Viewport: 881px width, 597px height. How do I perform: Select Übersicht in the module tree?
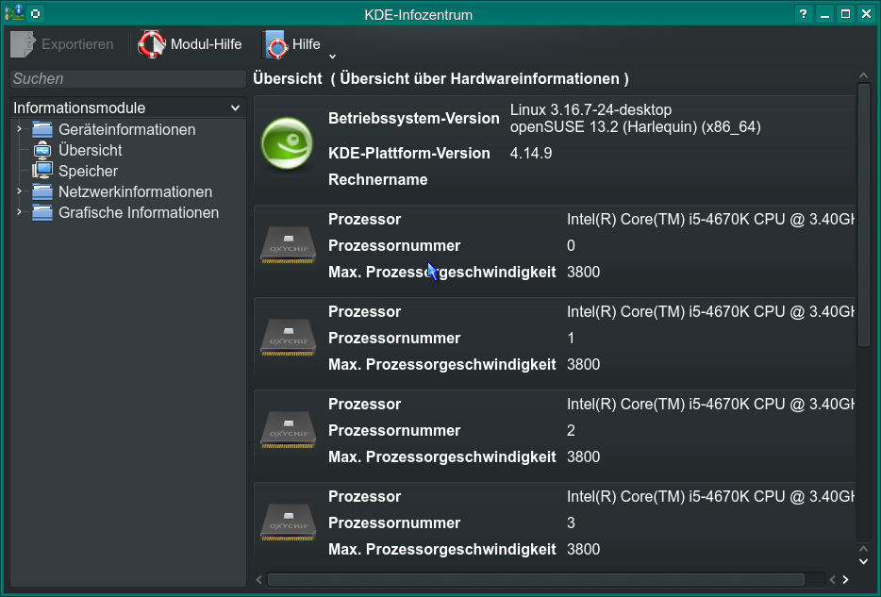pos(90,151)
